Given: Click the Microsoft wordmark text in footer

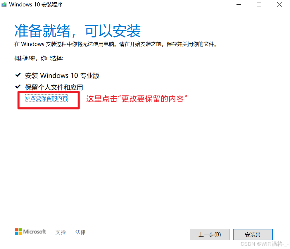Looking at the screenshot, I should pyautogui.click(x=34, y=232).
